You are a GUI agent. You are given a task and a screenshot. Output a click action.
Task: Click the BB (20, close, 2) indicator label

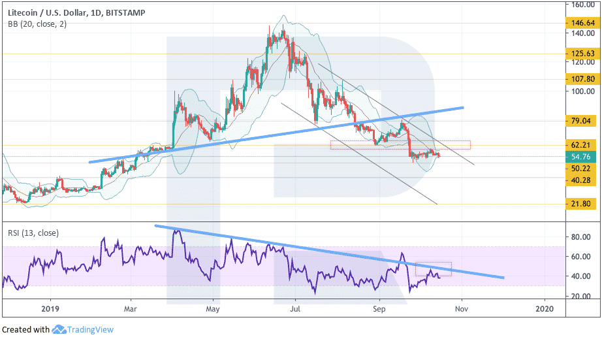coord(37,24)
